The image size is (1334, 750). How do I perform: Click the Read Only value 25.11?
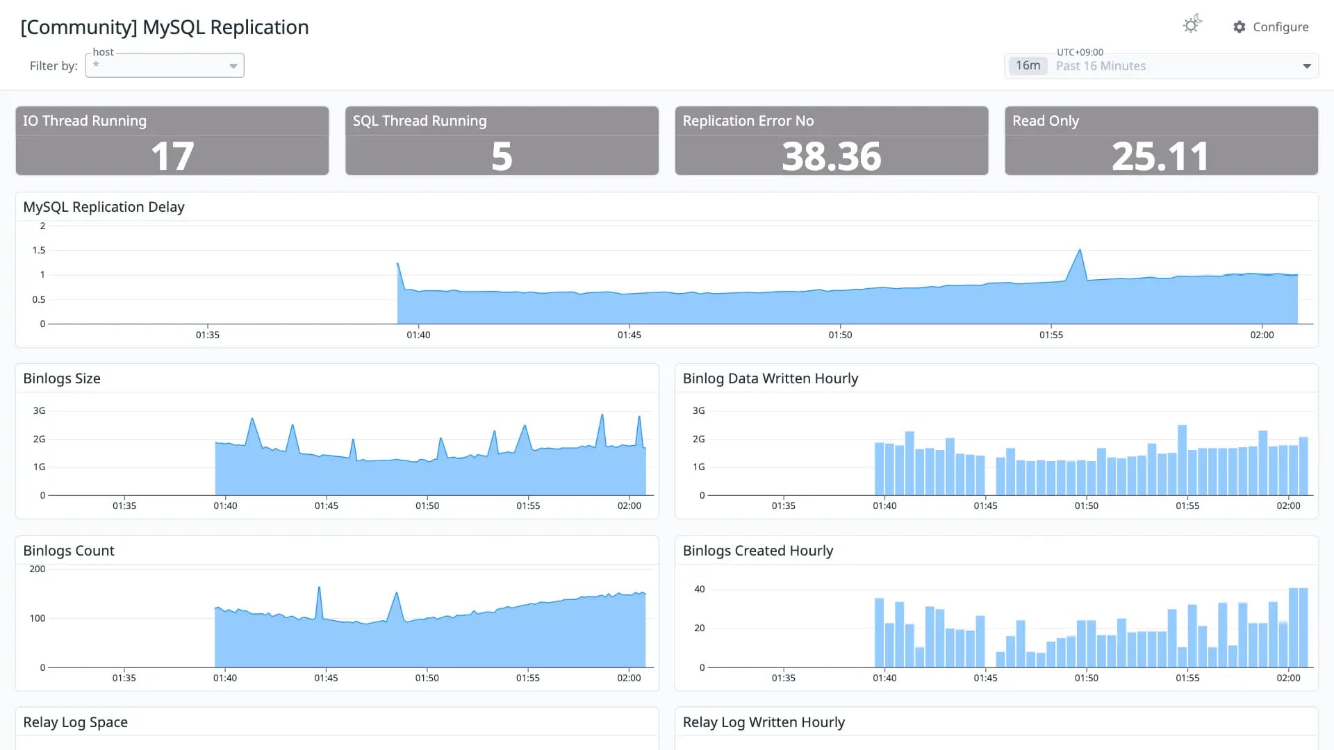coord(1160,156)
